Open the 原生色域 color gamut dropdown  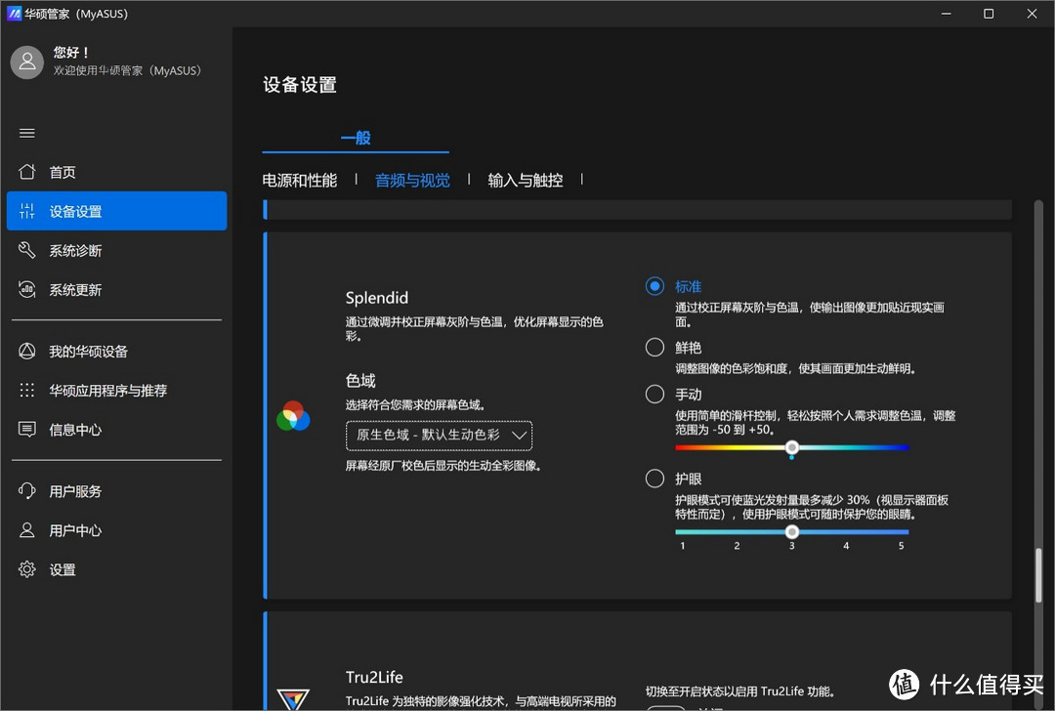pyautogui.click(x=439, y=436)
